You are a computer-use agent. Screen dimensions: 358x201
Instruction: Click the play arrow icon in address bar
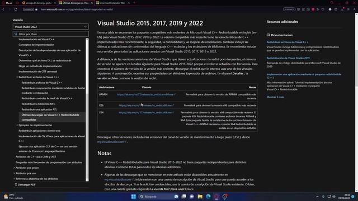(x=318, y=9)
